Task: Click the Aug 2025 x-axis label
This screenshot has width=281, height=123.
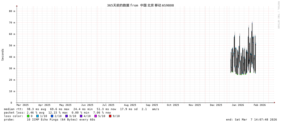Action: (x=130, y=105)
